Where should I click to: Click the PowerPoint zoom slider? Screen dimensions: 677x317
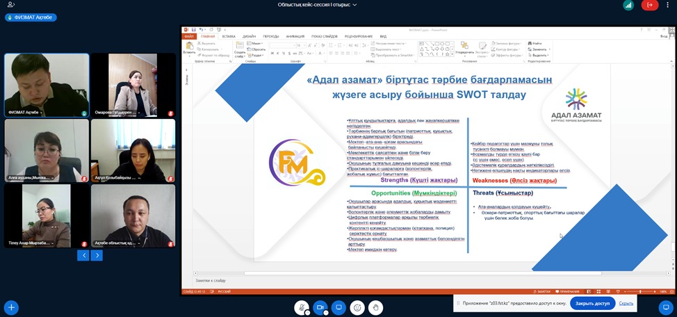639,291
